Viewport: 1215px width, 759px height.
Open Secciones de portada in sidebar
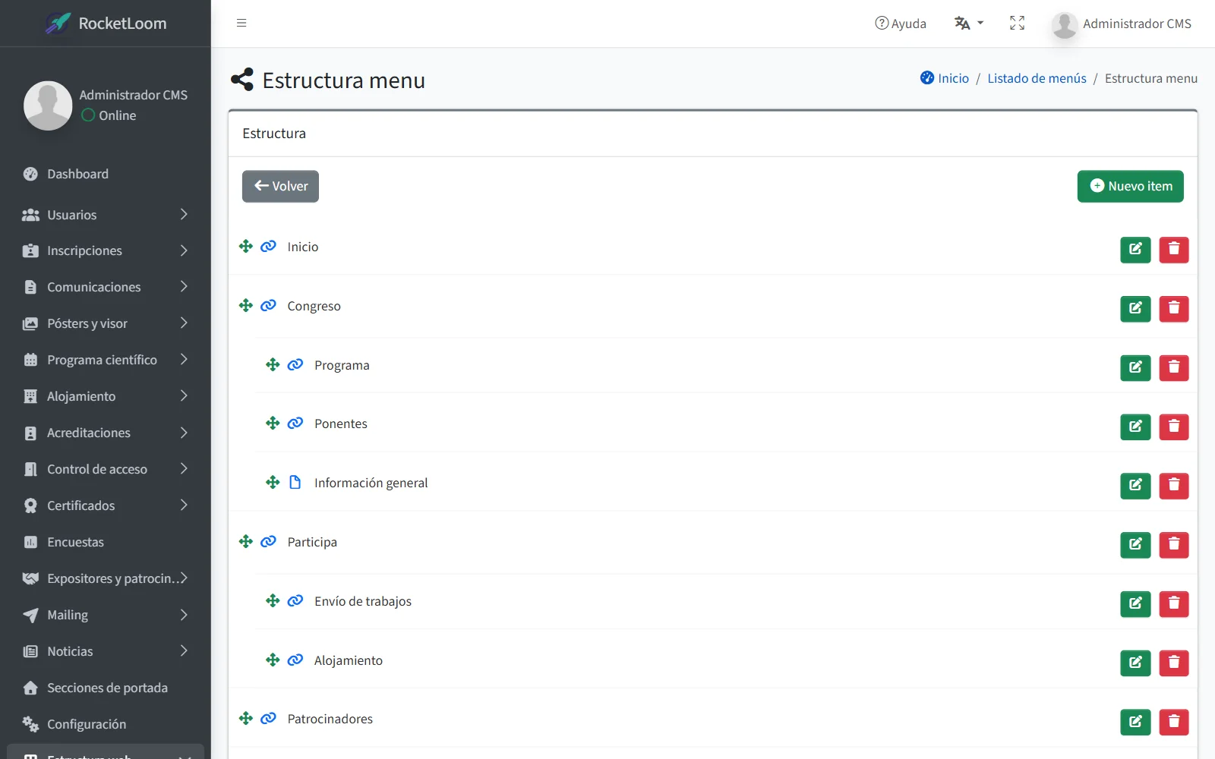point(106,688)
